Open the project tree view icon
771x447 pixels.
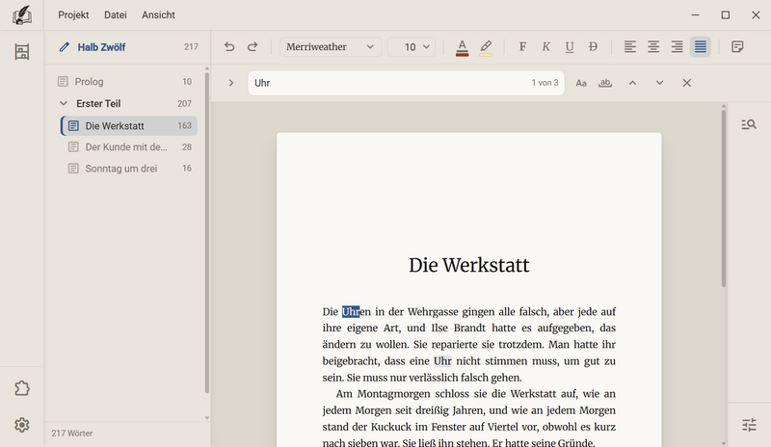pos(21,52)
